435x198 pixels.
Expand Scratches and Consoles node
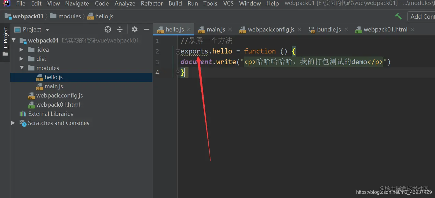click(13, 123)
